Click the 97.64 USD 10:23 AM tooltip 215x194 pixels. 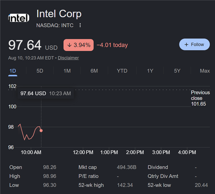[46, 93]
